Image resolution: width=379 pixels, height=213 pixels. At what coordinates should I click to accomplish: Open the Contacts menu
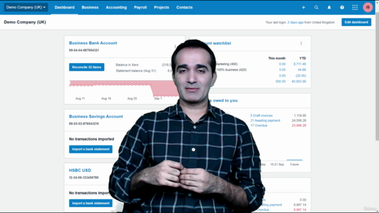[x=184, y=8]
